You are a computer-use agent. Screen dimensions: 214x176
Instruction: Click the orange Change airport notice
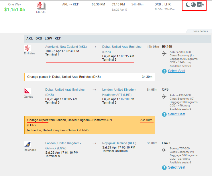pos(89,125)
